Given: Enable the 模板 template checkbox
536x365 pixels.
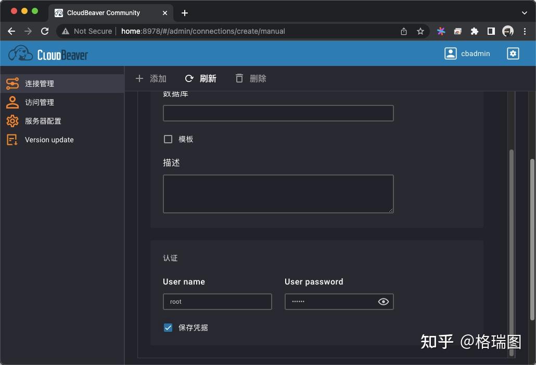Looking at the screenshot, I should pos(168,139).
